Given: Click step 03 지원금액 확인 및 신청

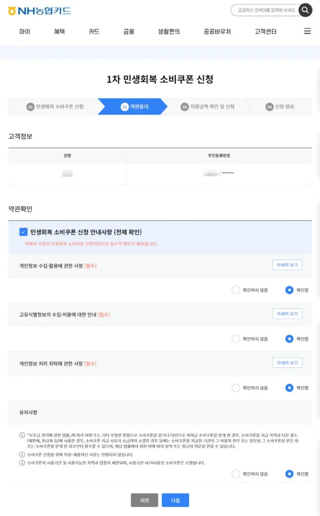Looking at the screenshot, I should coord(208,107).
